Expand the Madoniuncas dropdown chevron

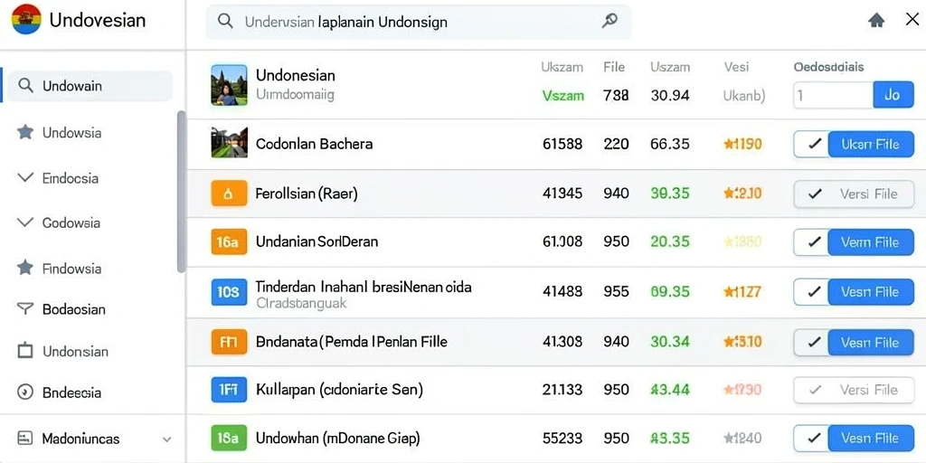pos(167,439)
